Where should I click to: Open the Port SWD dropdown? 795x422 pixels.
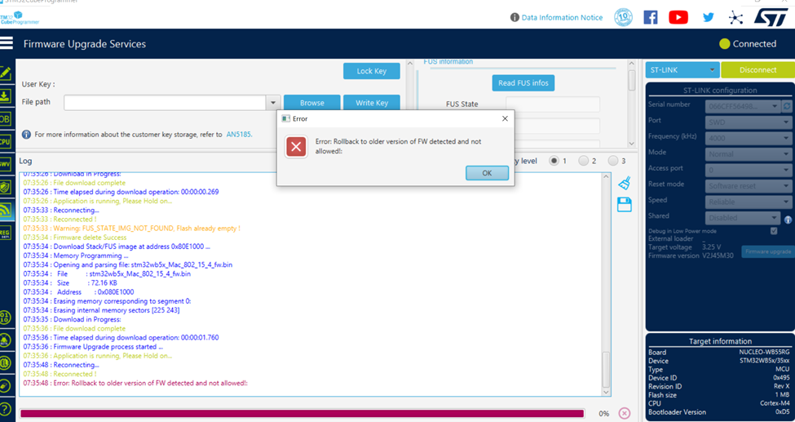tap(749, 122)
